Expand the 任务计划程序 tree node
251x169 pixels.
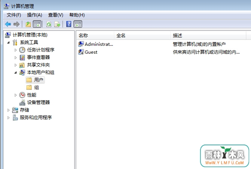(x=15, y=50)
